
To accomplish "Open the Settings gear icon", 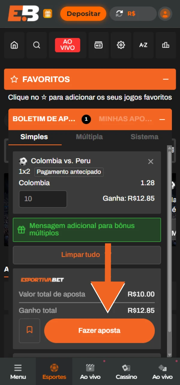I will click(x=121, y=45).
